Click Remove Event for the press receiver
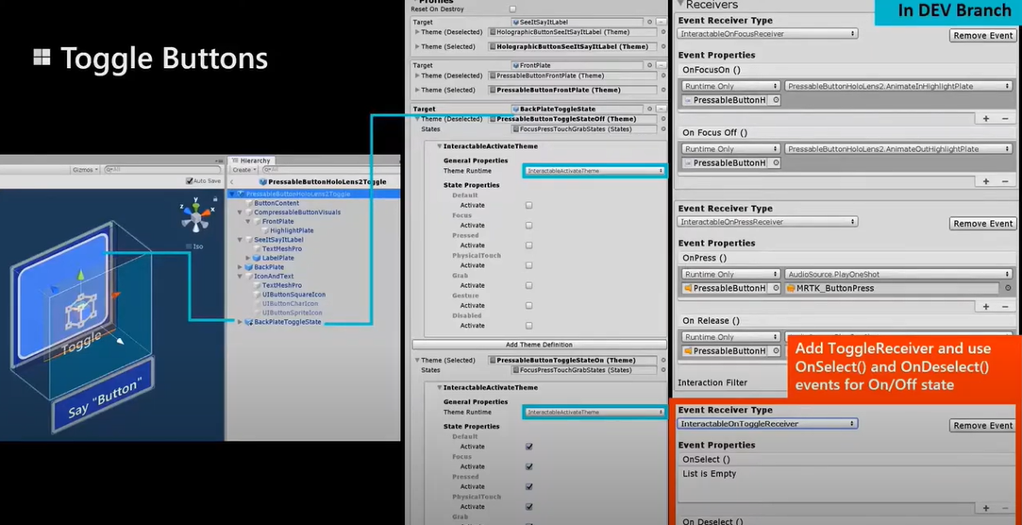 click(982, 224)
